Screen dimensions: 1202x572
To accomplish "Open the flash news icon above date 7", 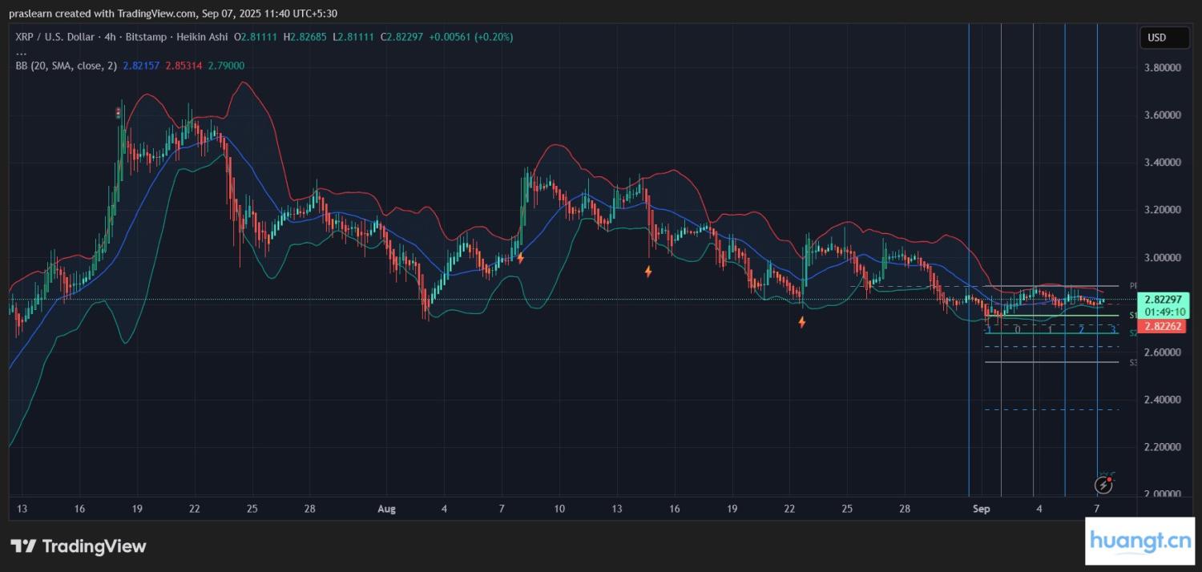I will (x=1104, y=484).
